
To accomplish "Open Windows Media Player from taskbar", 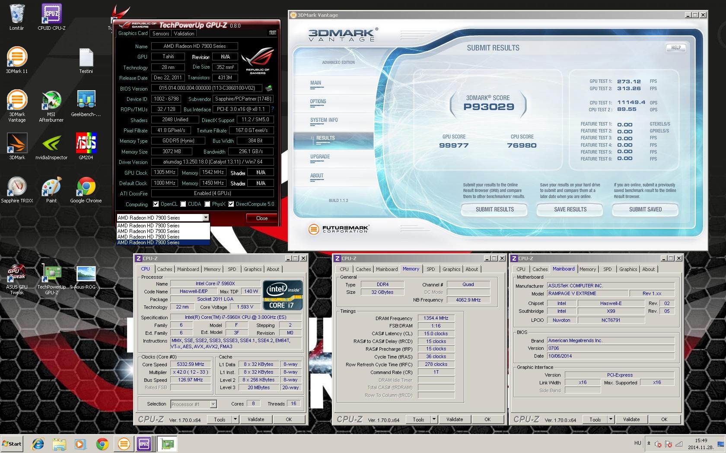I will (x=80, y=444).
